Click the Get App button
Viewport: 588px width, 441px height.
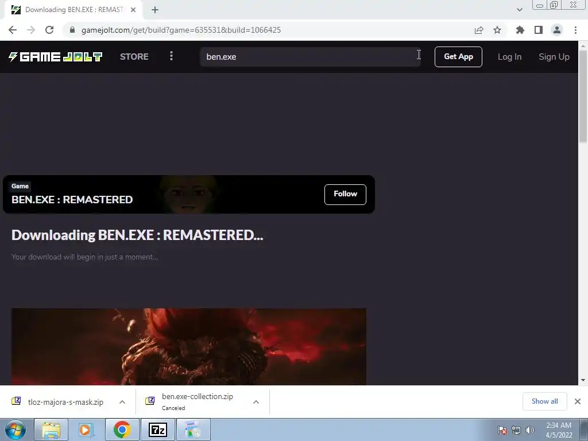tap(458, 57)
